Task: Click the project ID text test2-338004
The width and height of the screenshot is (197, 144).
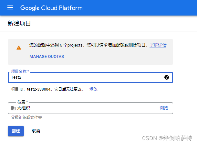Action: pyautogui.click(x=39, y=89)
